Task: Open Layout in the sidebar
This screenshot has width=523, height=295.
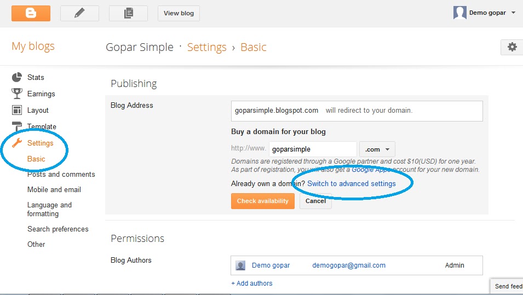Action: (38, 111)
